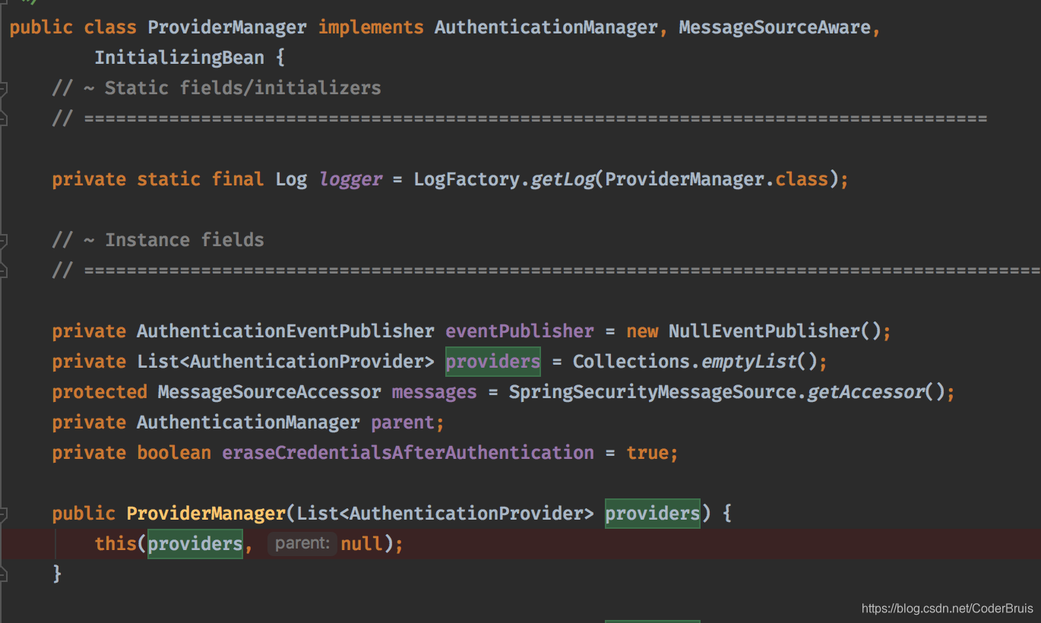Viewport: 1041px width, 623px height.
Task: Click the boolean keyword
Action: (174, 453)
